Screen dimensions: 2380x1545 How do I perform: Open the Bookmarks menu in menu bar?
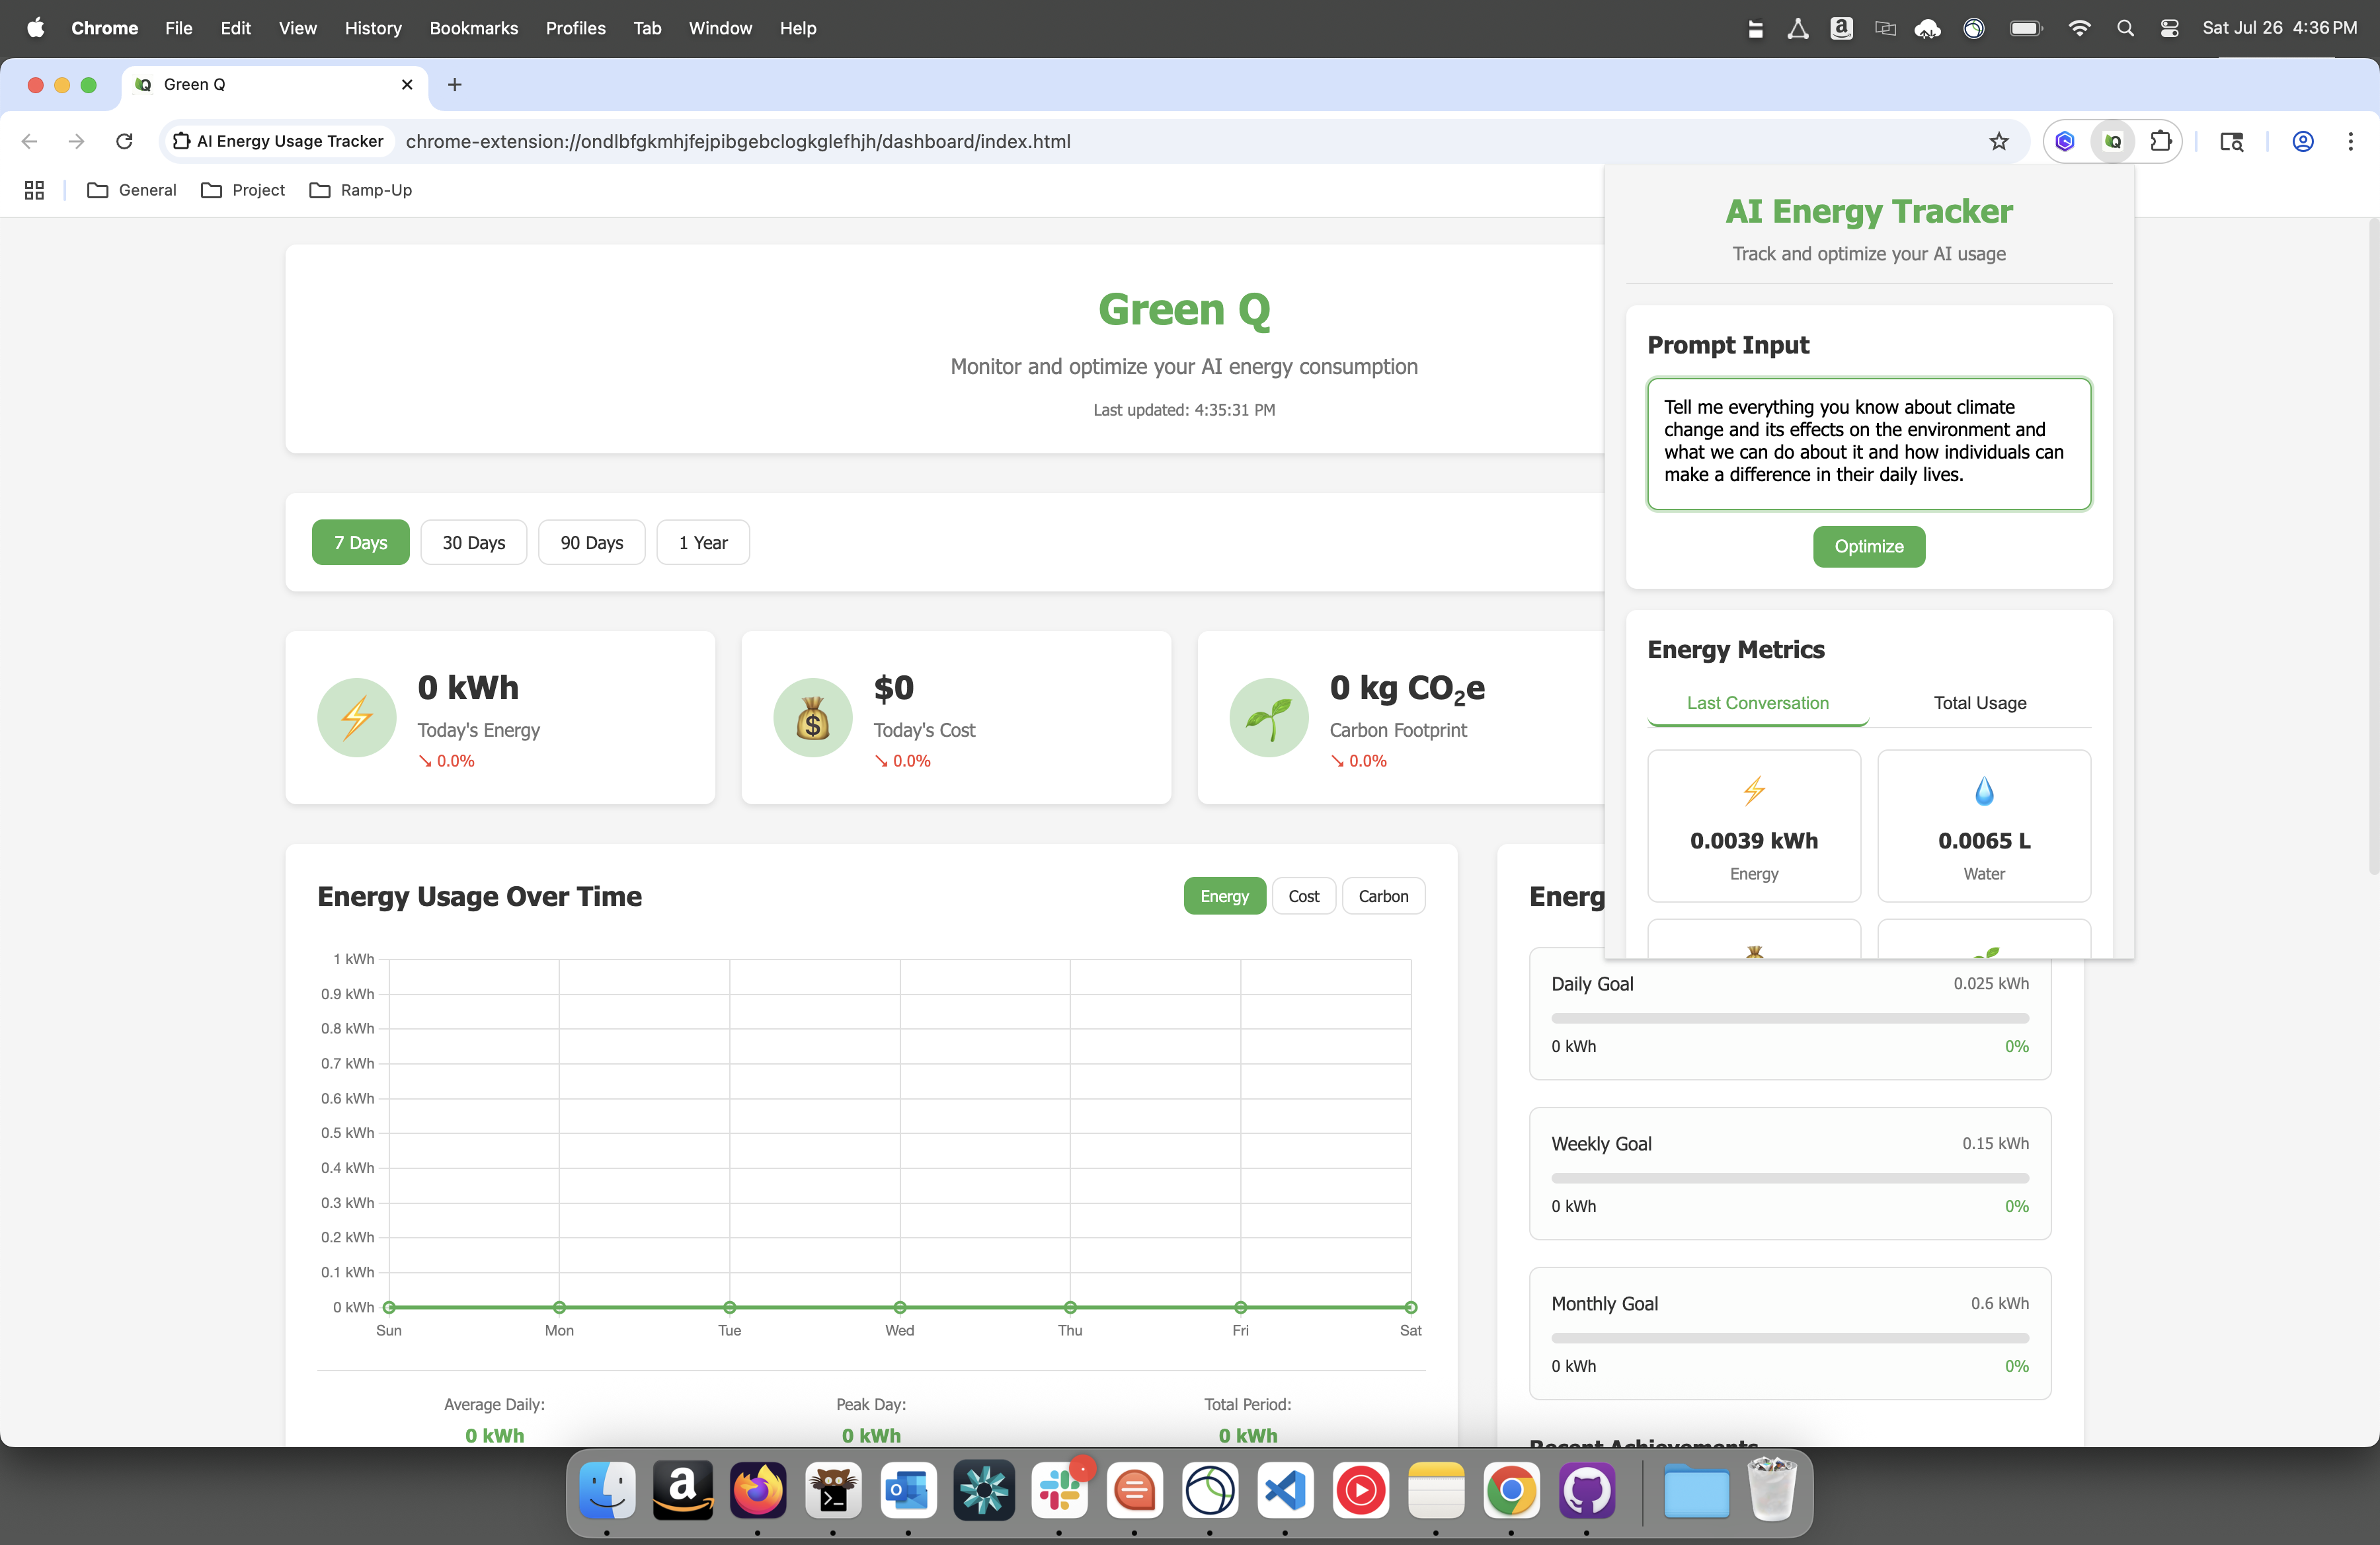click(x=473, y=28)
